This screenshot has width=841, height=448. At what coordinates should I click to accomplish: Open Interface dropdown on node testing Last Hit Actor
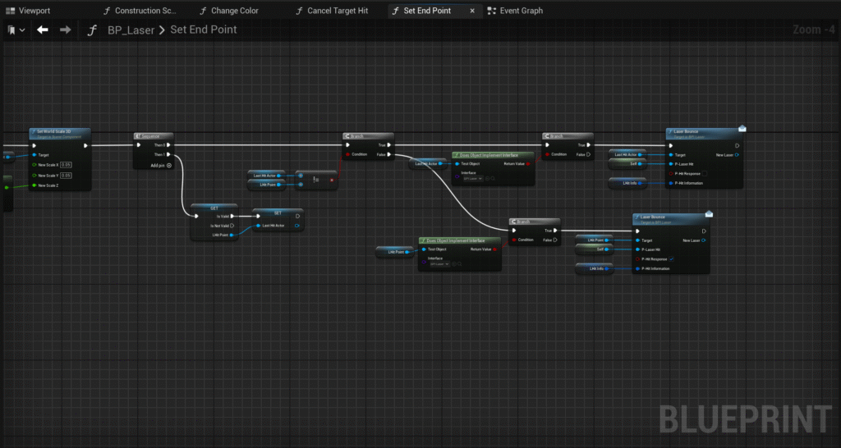[472, 178]
